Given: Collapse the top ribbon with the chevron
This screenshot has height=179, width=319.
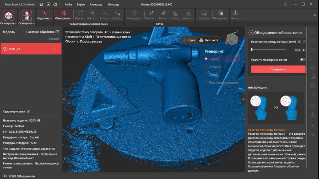Looking at the screenshot, I should coord(315,15).
